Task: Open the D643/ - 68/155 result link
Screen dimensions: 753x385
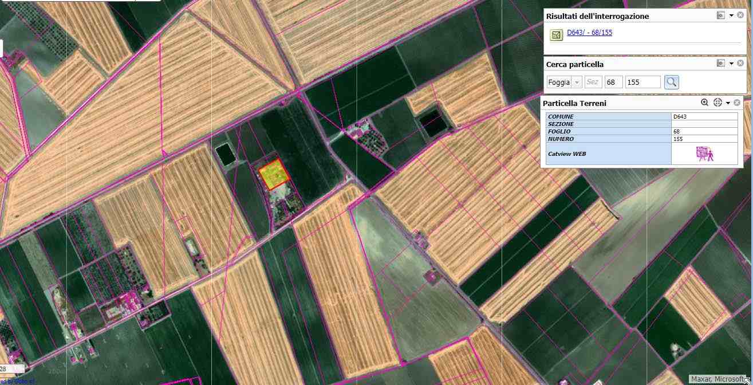Action: point(589,33)
